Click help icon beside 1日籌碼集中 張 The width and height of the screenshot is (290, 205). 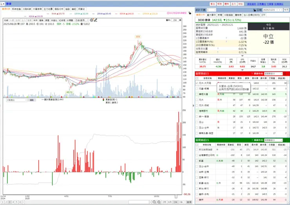(x=226, y=38)
